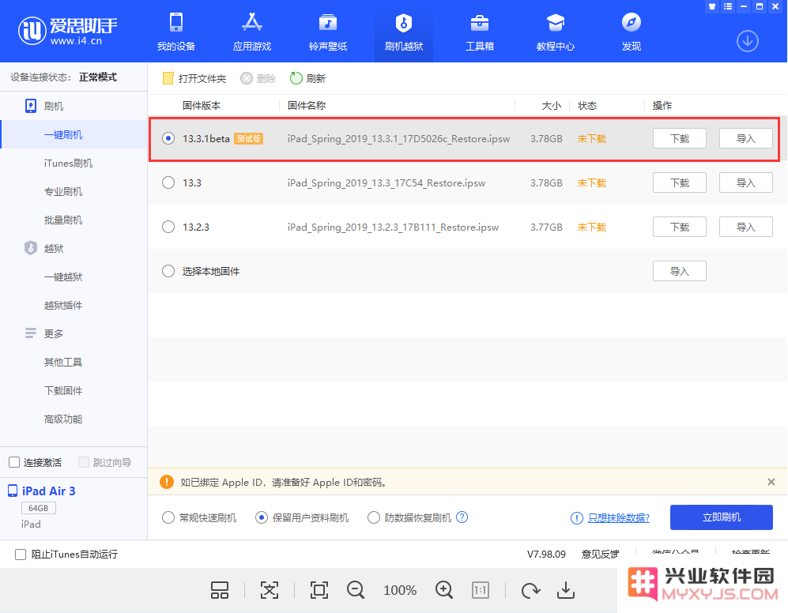Import firmware for 13.2.3 row
788x613 pixels.
pyautogui.click(x=746, y=227)
